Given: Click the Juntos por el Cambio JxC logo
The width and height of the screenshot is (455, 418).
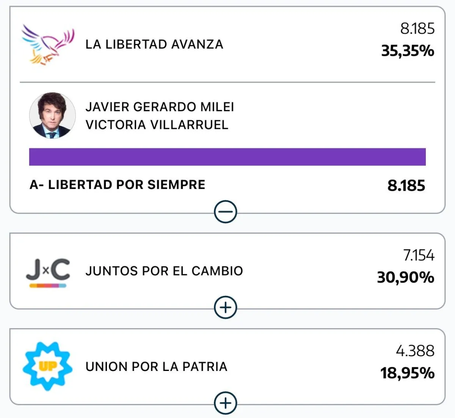Looking at the screenshot, I should pos(48,272).
